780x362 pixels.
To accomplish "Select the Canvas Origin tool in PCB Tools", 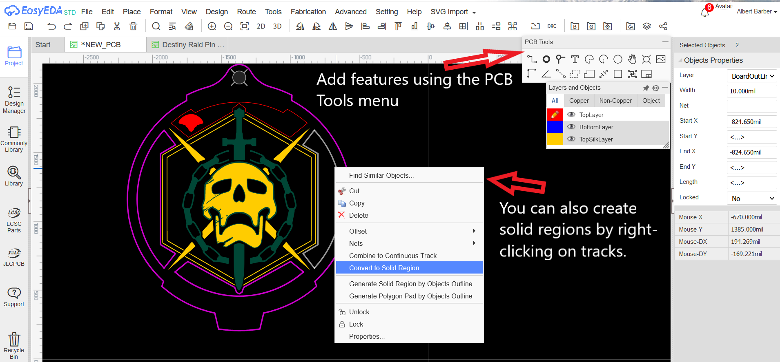I will tap(532, 74).
